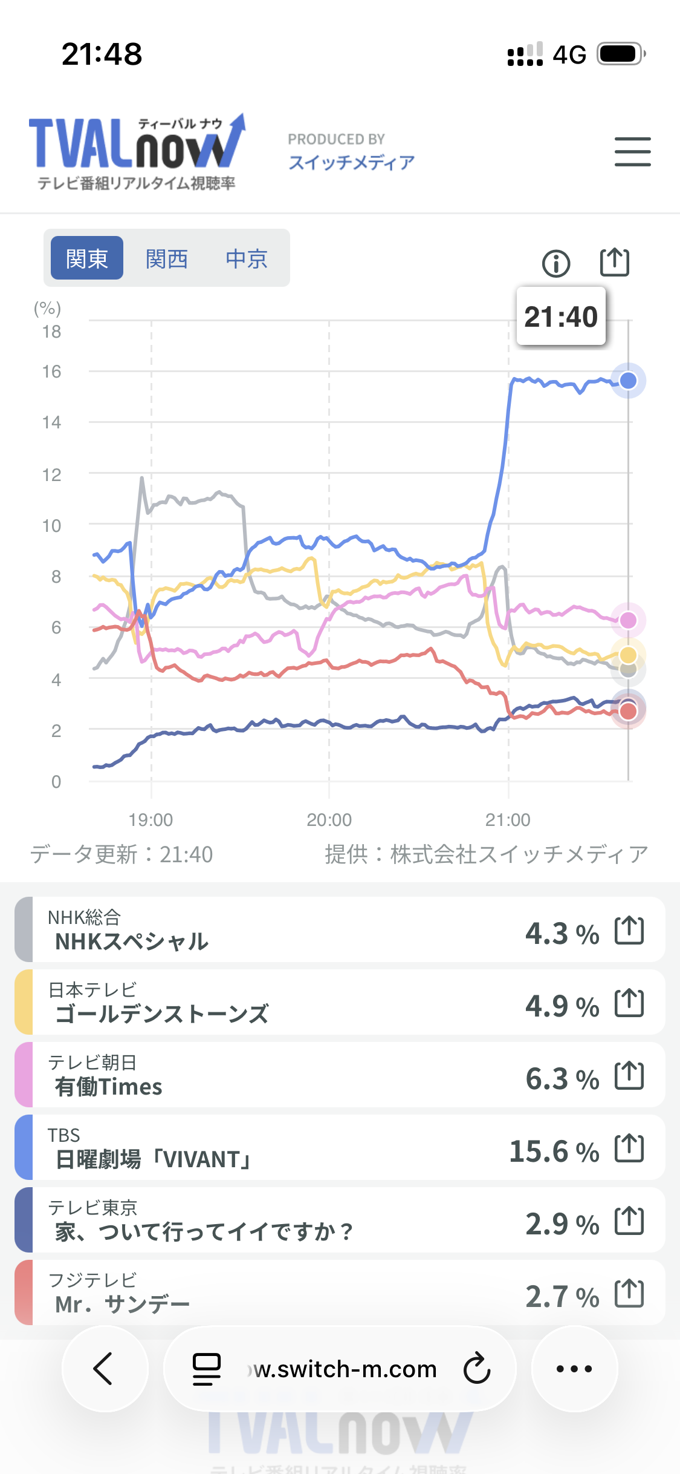Share the NHKスペシャル rating
680x1474 pixels.
pos(629,930)
